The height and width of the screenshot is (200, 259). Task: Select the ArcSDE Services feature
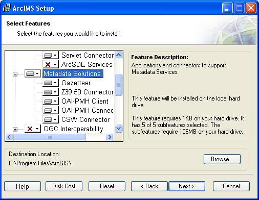(x=87, y=64)
